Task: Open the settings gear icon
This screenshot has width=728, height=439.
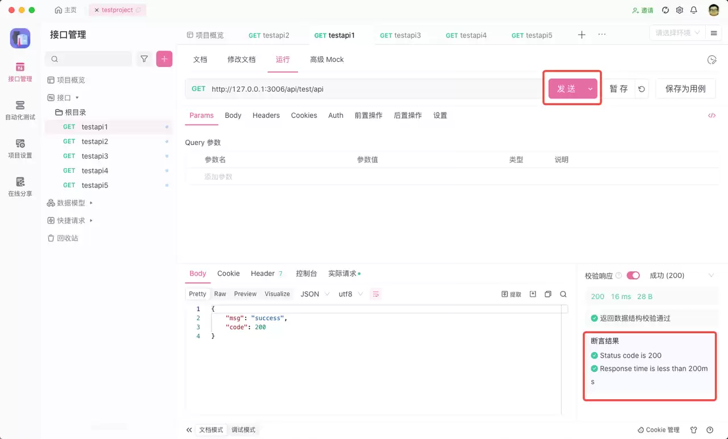Action: (680, 10)
